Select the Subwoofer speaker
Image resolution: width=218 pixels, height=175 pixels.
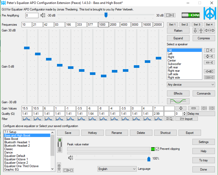click(x=185, y=64)
